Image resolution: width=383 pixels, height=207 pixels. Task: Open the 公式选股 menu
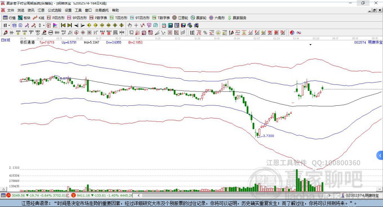coord(55,10)
